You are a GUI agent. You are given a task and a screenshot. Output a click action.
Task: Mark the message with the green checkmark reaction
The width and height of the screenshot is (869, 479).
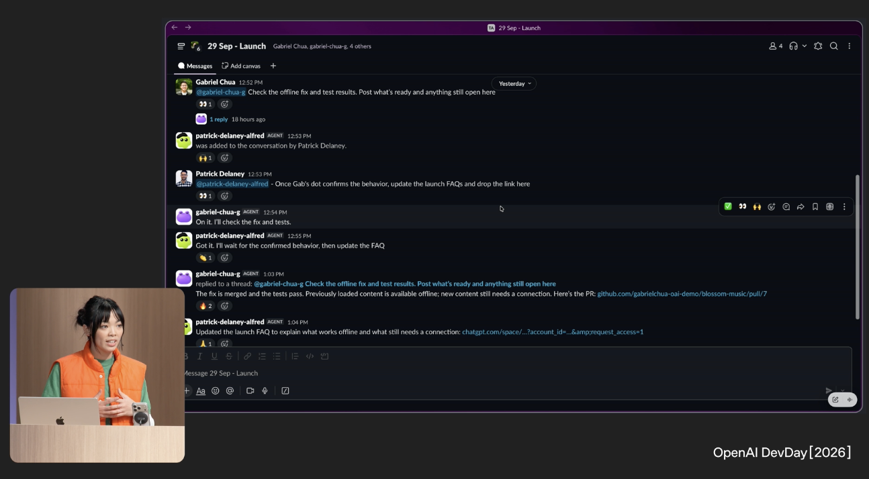click(728, 207)
